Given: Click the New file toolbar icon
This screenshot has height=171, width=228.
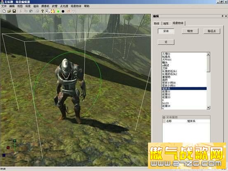Looking at the screenshot, I should (x=4, y=11).
